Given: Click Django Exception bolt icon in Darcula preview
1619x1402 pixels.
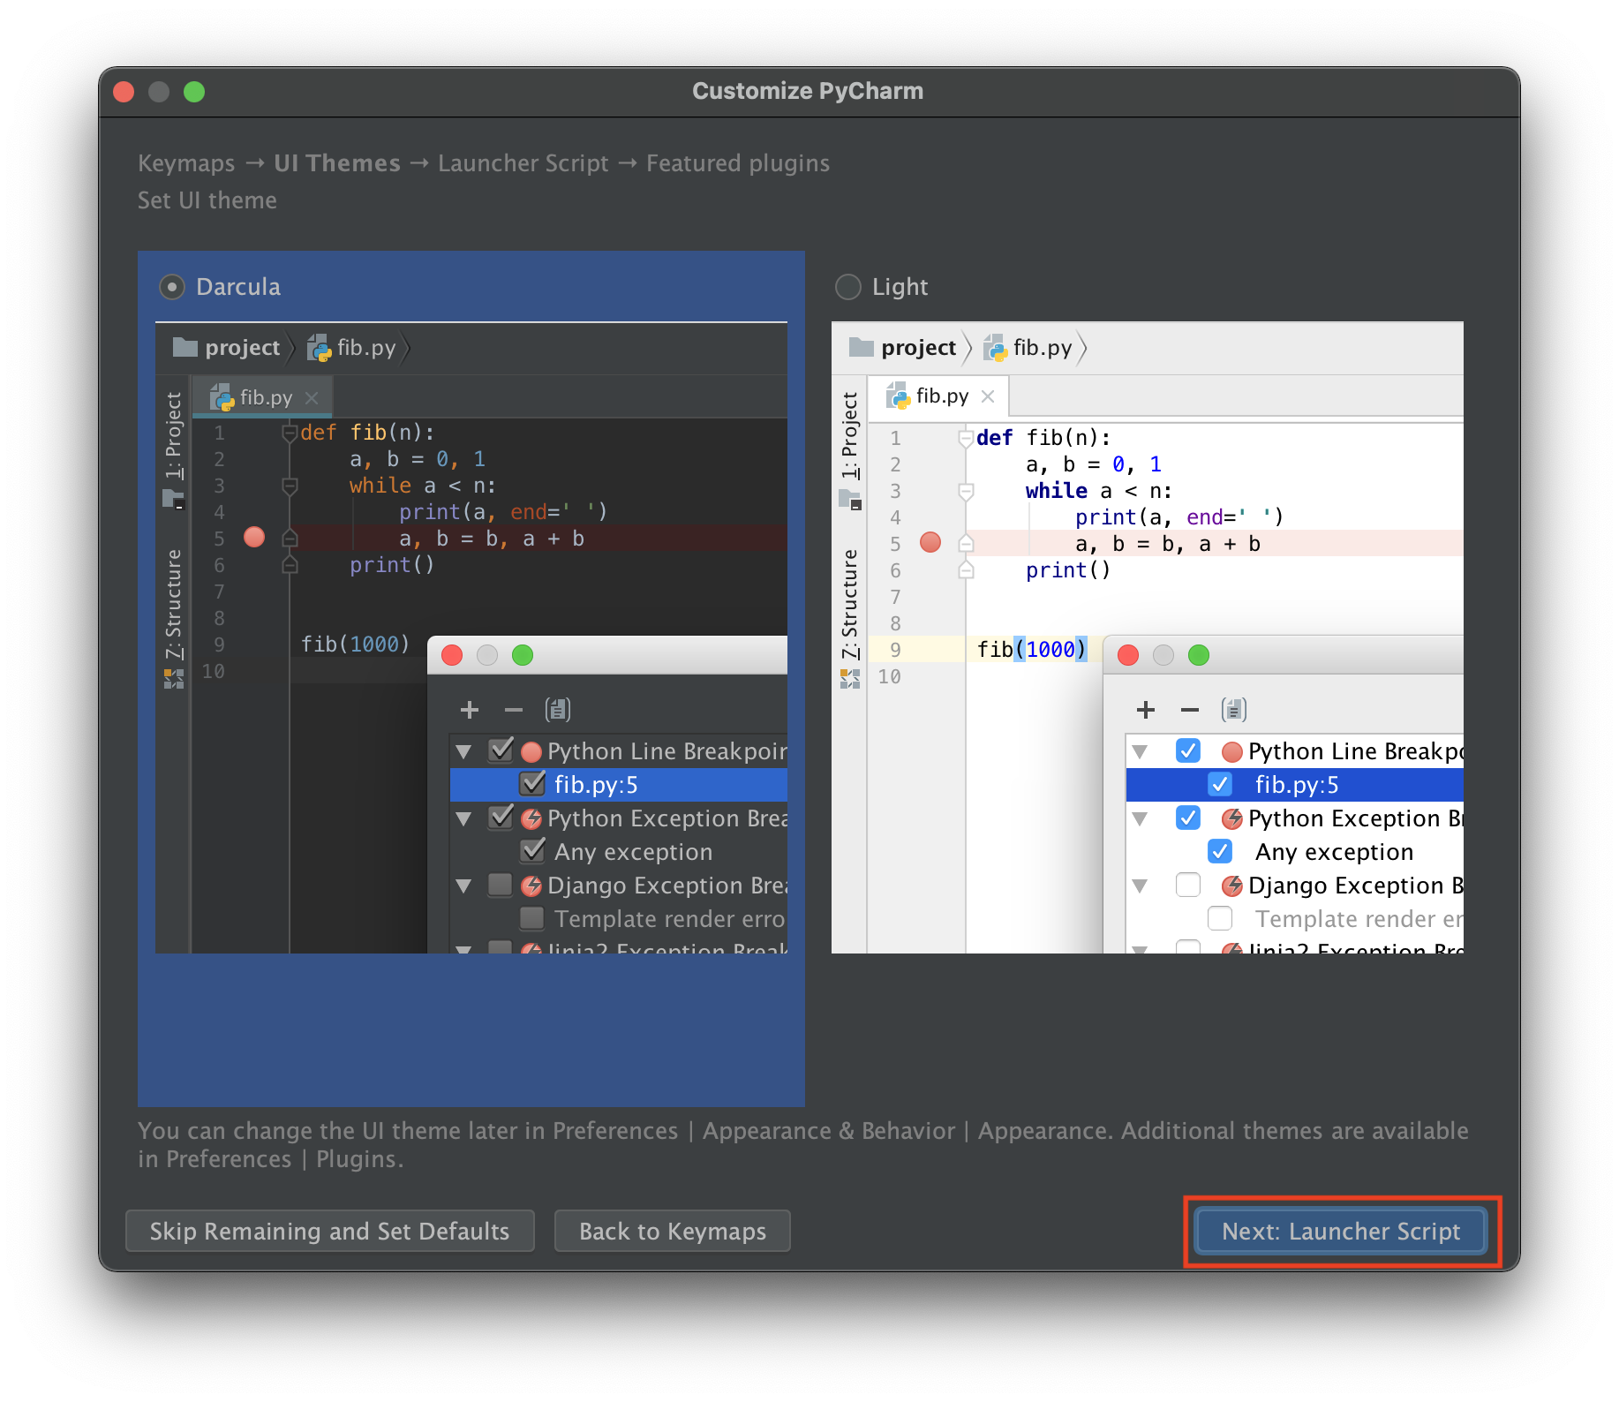Looking at the screenshot, I should coord(531,886).
